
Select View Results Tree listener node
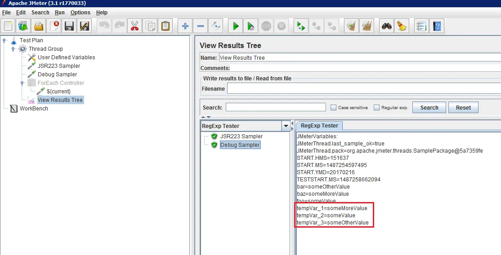point(60,100)
